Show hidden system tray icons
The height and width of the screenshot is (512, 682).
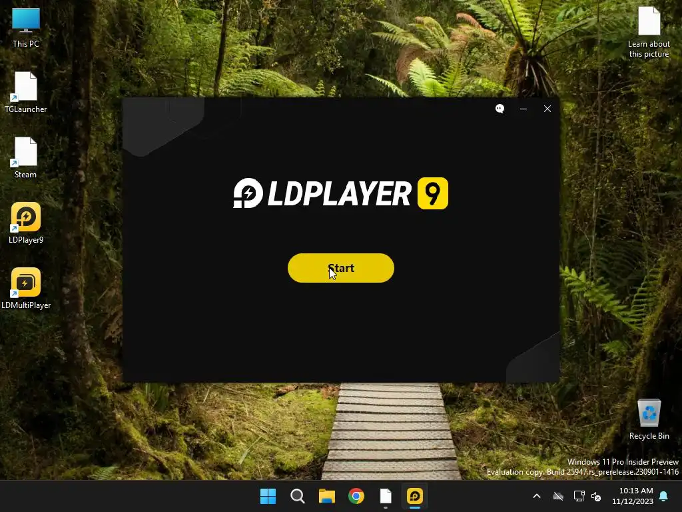pyautogui.click(x=537, y=496)
